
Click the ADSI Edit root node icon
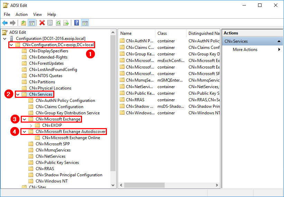click(5, 32)
